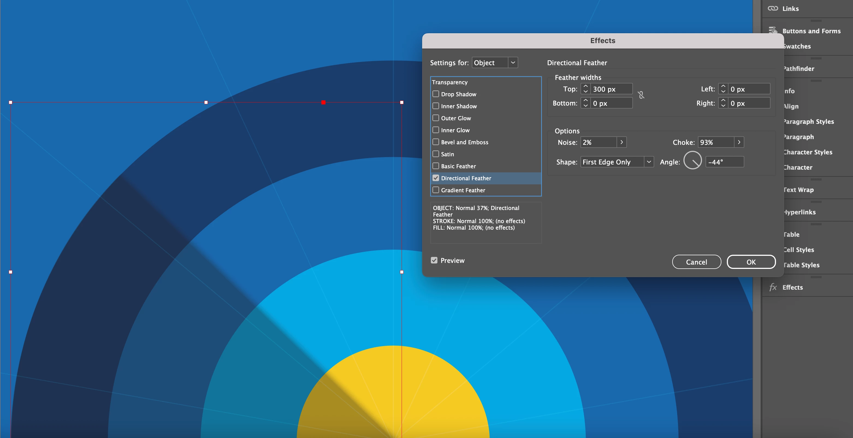The width and height of the screenshot is (853, 438).
Task: Click the top-center selection handle
Action: [206, 103]
